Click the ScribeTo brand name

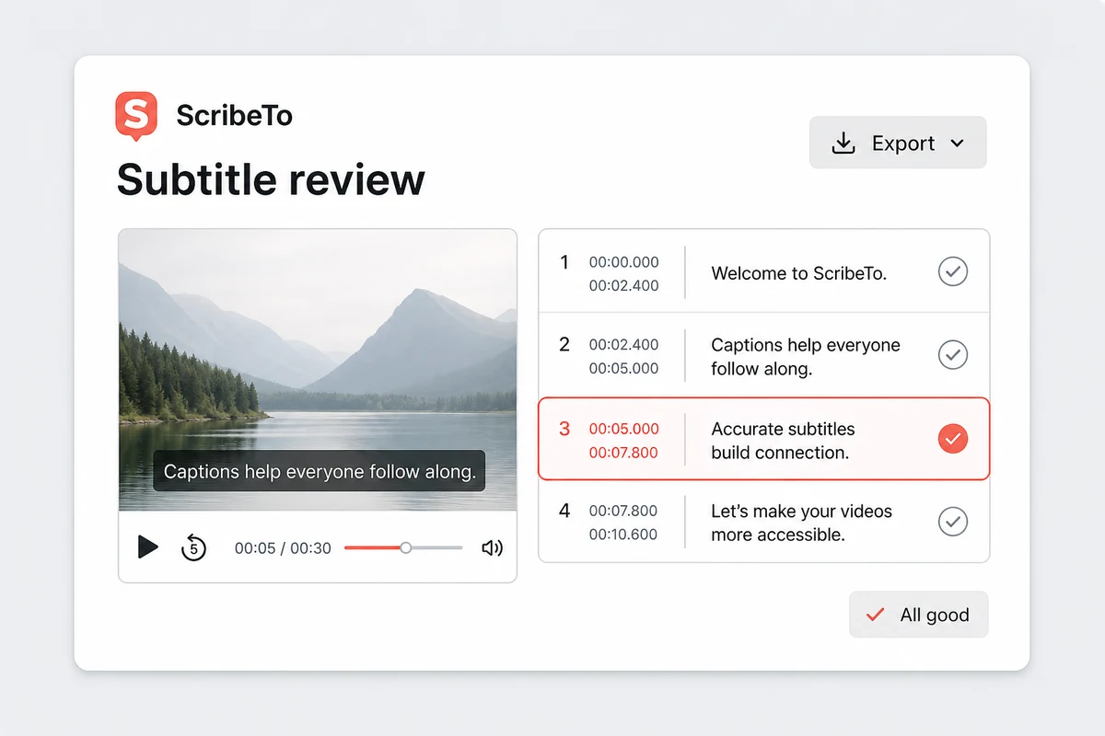click(234, 116)
